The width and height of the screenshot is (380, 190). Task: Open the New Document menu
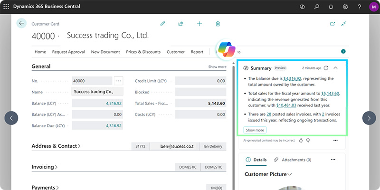105,52
